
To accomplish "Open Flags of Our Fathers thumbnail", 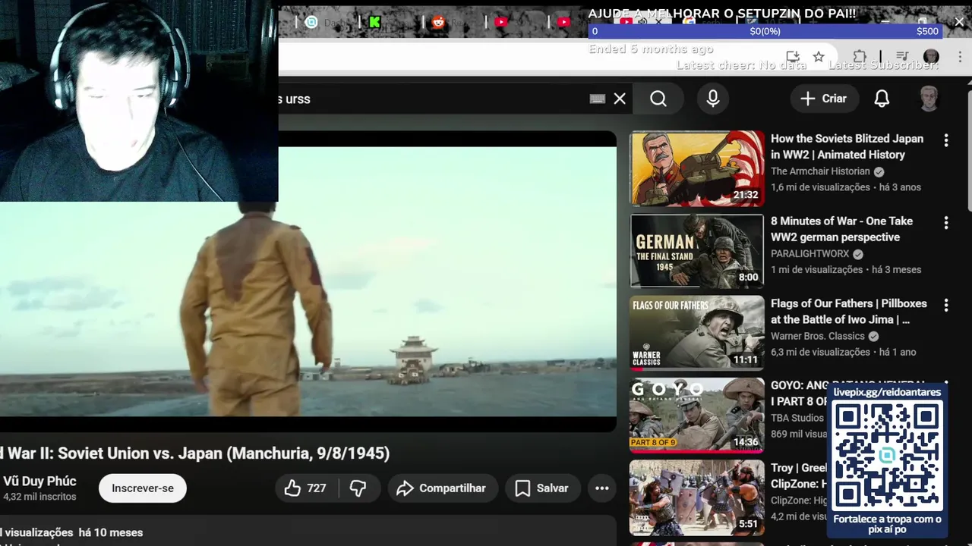I will [x=697, y=333].
